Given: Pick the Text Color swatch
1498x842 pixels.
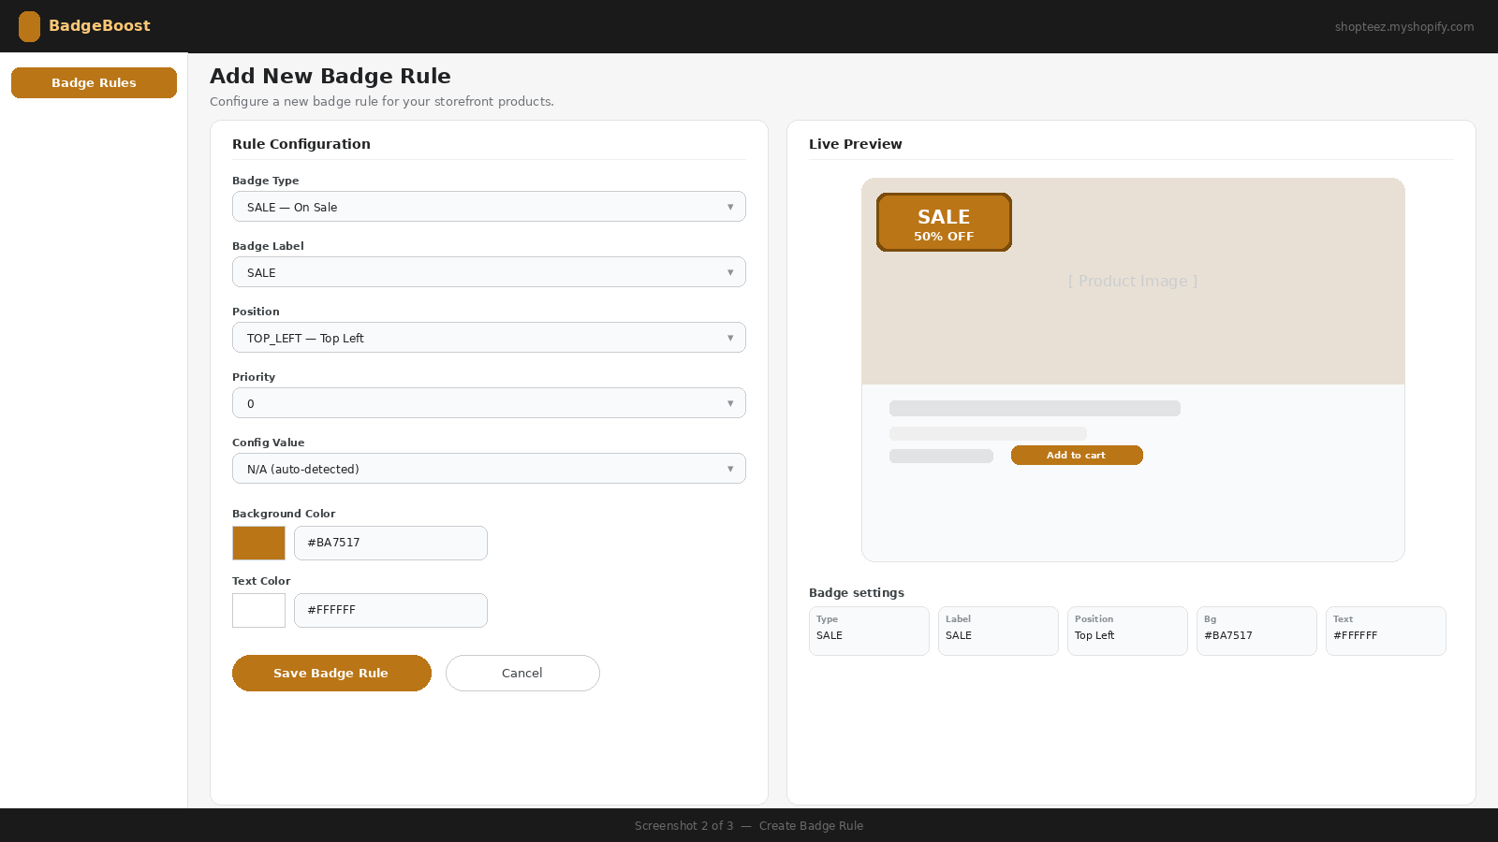Looking at the screenshot, I should coord(258,610).
